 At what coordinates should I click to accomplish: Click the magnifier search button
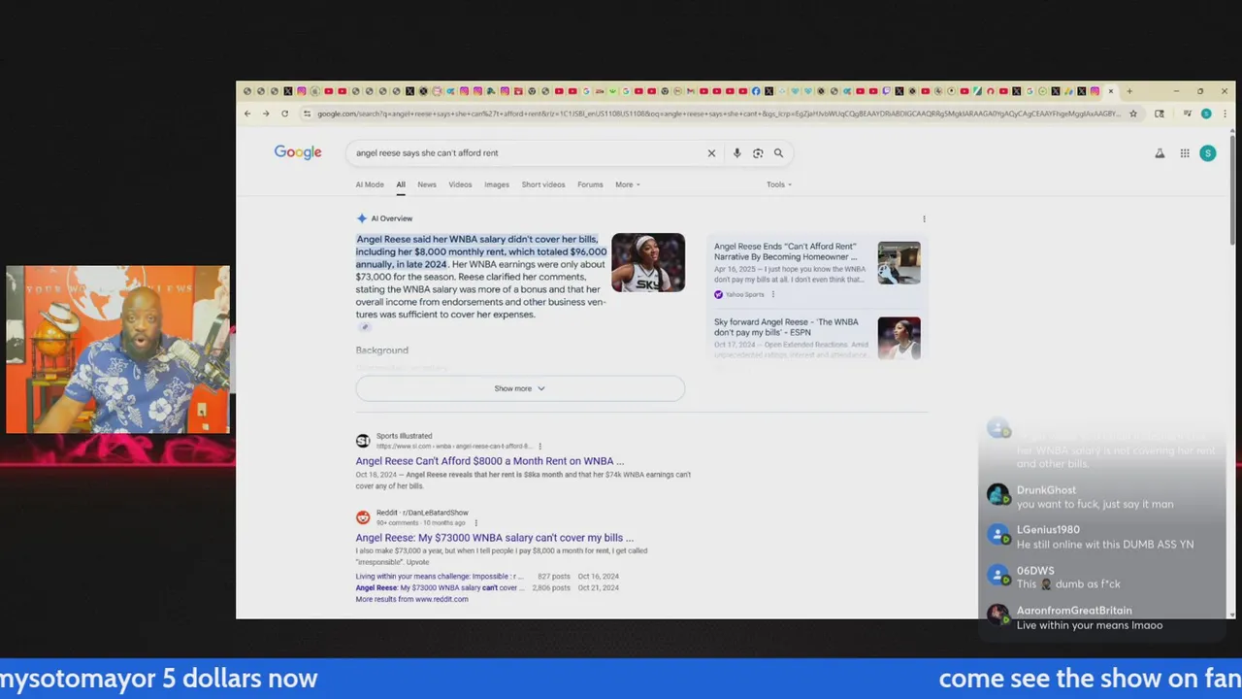pos(778,152)
